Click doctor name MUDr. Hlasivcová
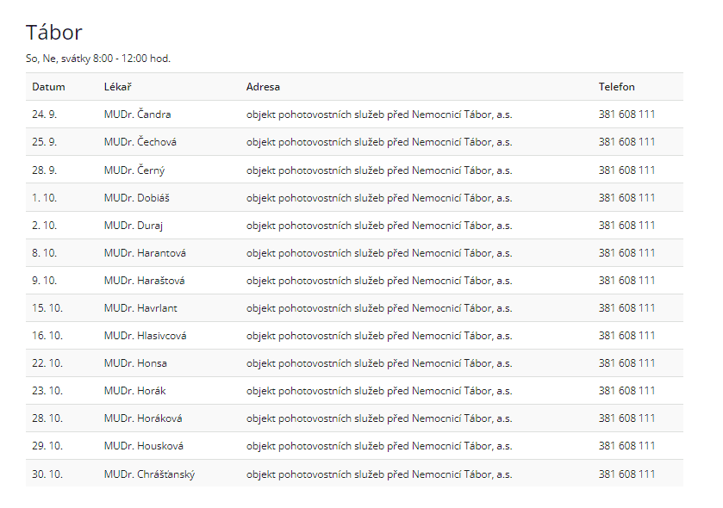723x508 pixels. (x=145, y=336)
